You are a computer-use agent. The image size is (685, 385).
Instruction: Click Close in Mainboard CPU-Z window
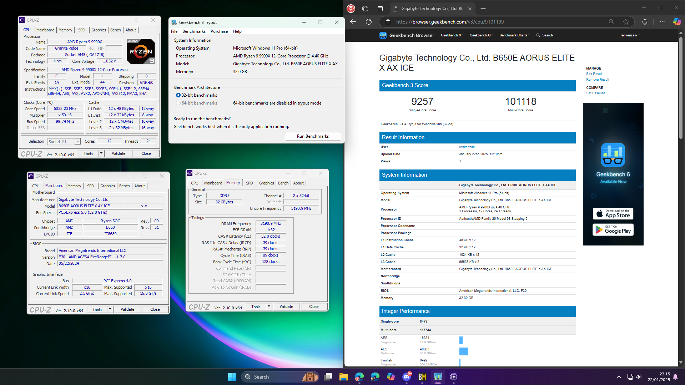pyautogui.click(x=155, y=309)
